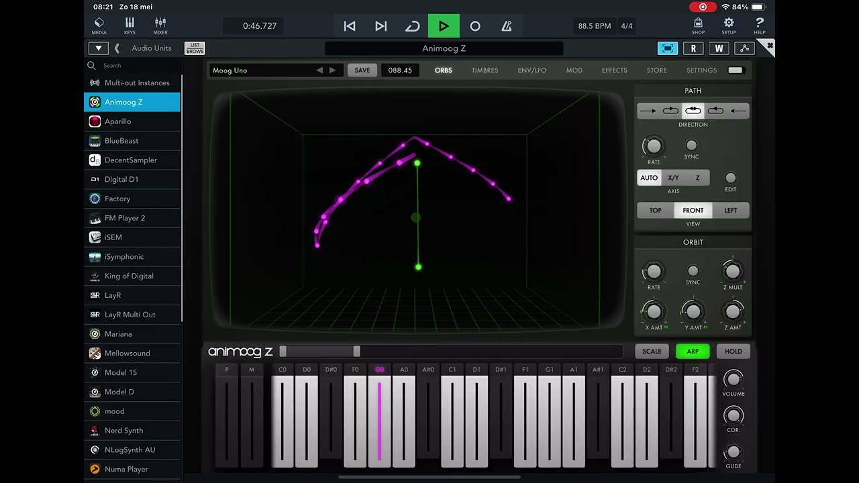Select the backward one-shot path direction arrow
Image resolution: width=859 pixels, height=483 pixels.
coord(738,111)
